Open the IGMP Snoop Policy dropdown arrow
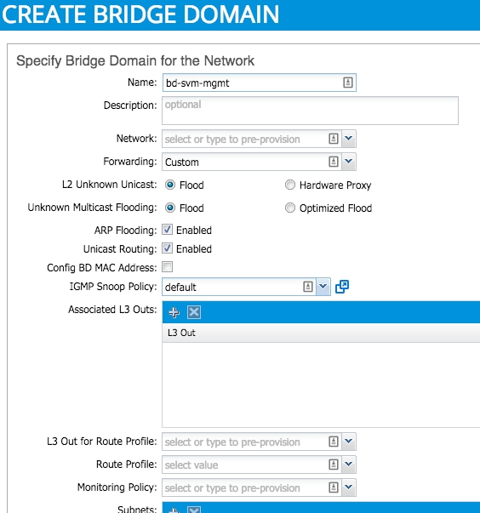The width and height of the screenshot is (480, 513). (x=323, y=287)
